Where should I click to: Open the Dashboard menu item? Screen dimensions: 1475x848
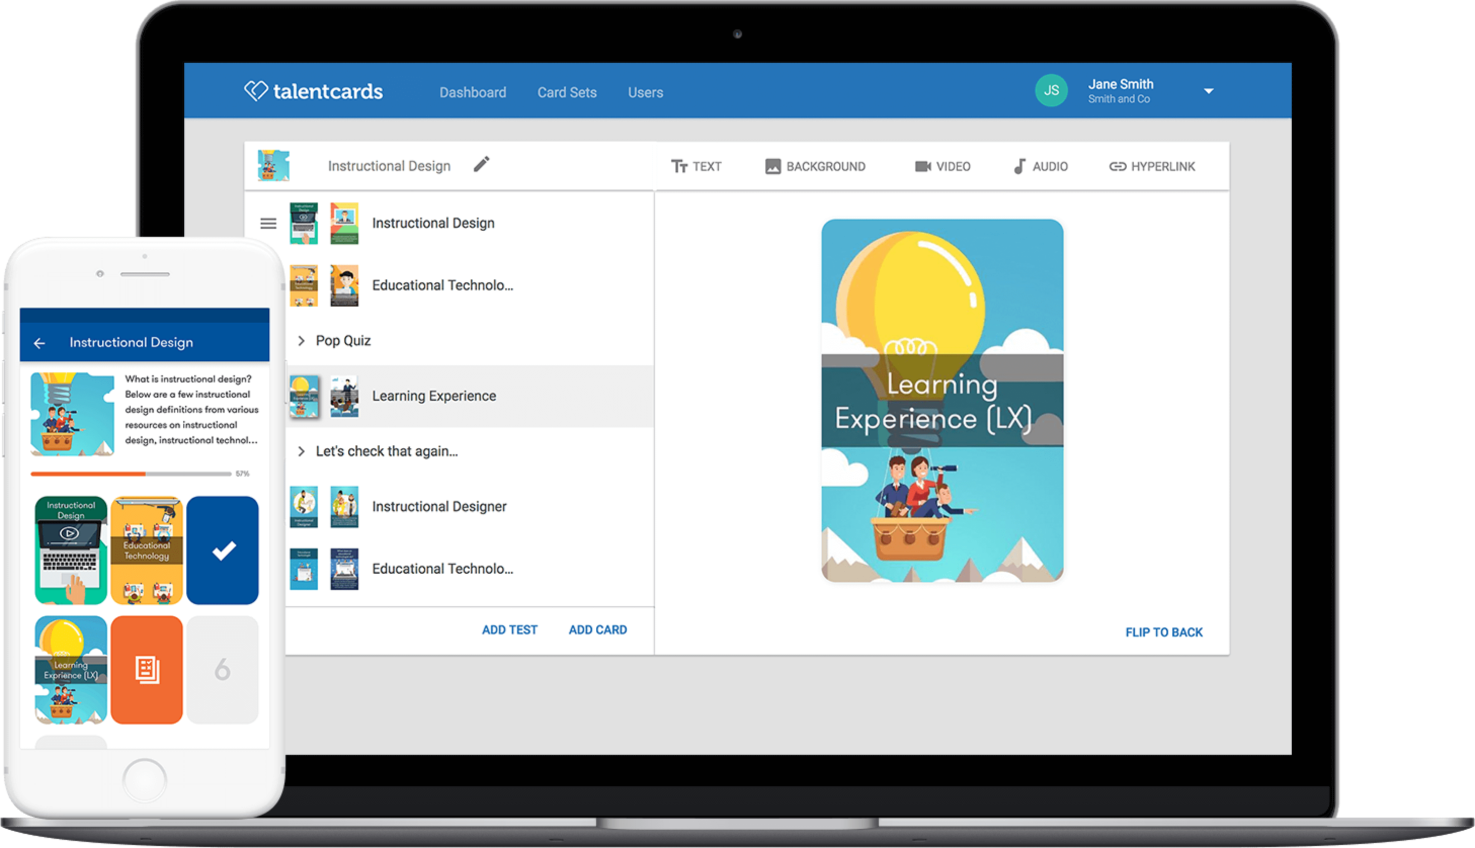pyautogui.click(x=472, y=92)
